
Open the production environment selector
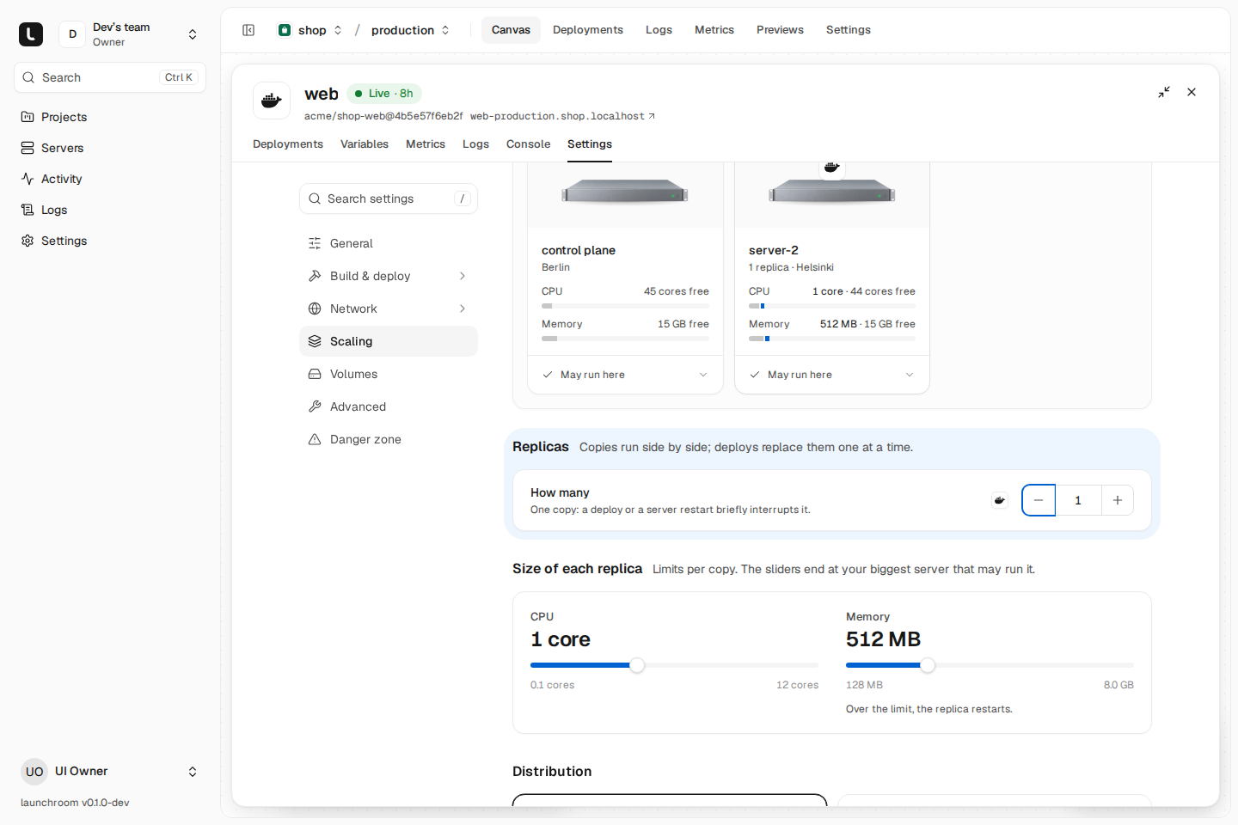click(410, 30)
